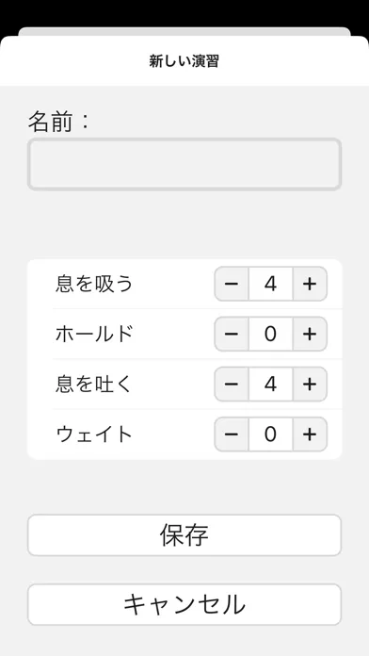Viewport: 369px width, 656px height.
Task: Select the 息を吐く row label
Action: [x=94, y=384]
